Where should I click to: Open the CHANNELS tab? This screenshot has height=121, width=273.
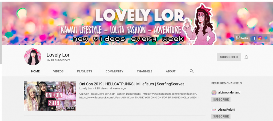pos(144,71)
